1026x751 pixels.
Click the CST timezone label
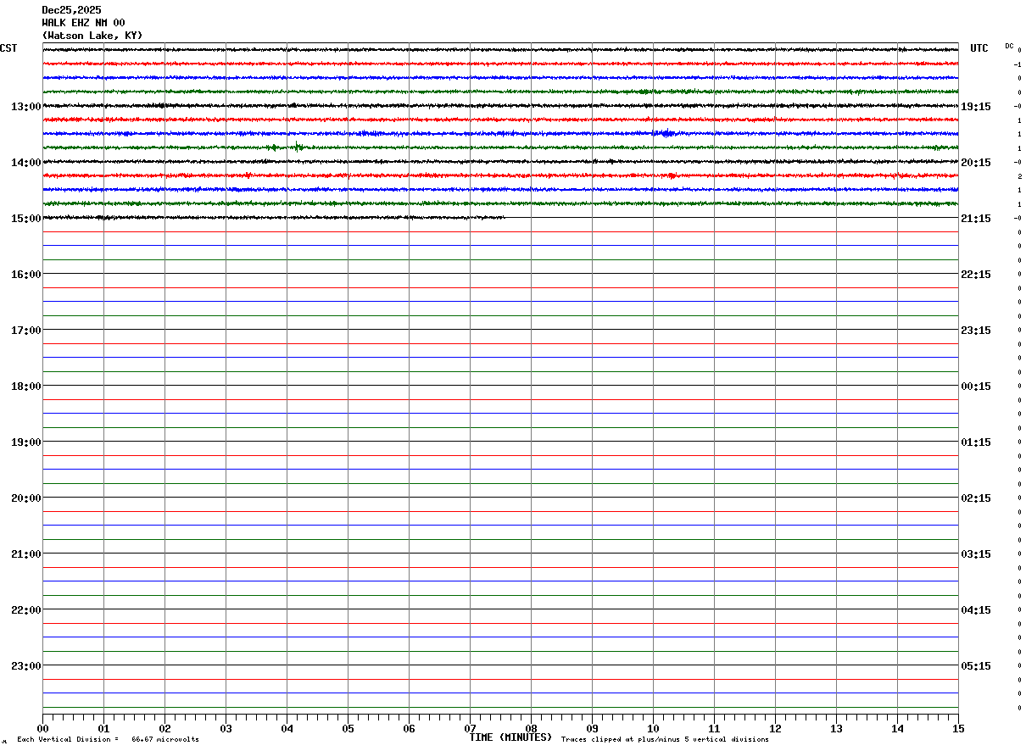tap(8, 48)
